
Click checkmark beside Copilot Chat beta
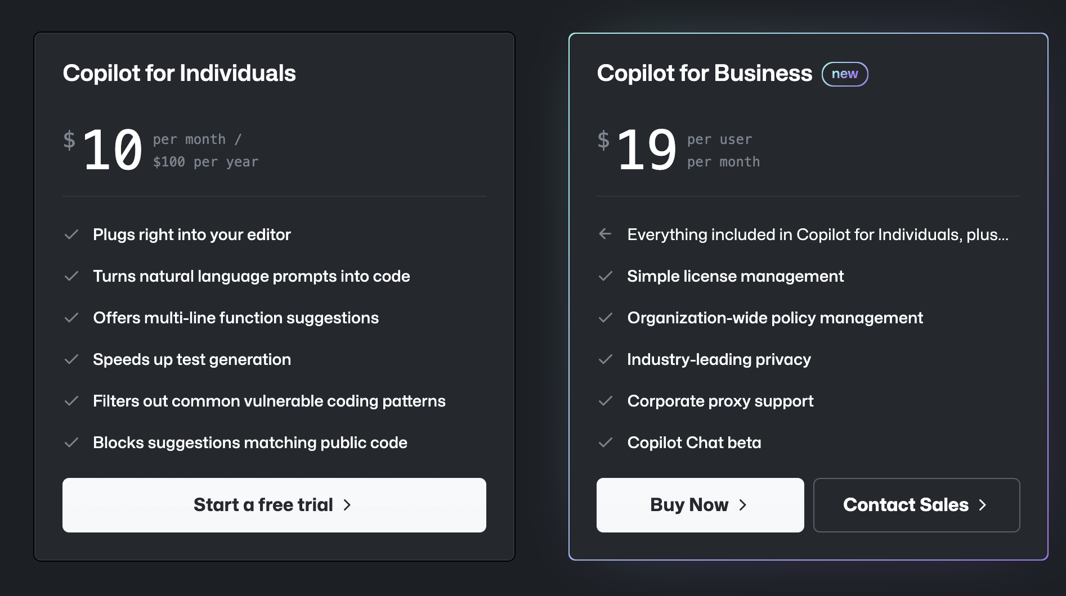point(606,443)
